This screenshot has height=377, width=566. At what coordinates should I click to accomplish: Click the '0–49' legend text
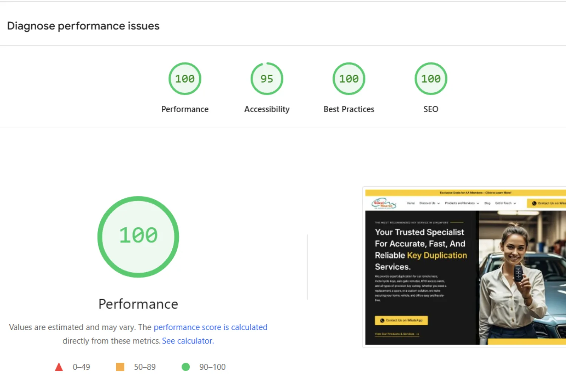[x=82, y=367]
